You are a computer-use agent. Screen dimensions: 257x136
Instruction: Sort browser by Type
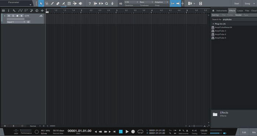tap(246, 15)
